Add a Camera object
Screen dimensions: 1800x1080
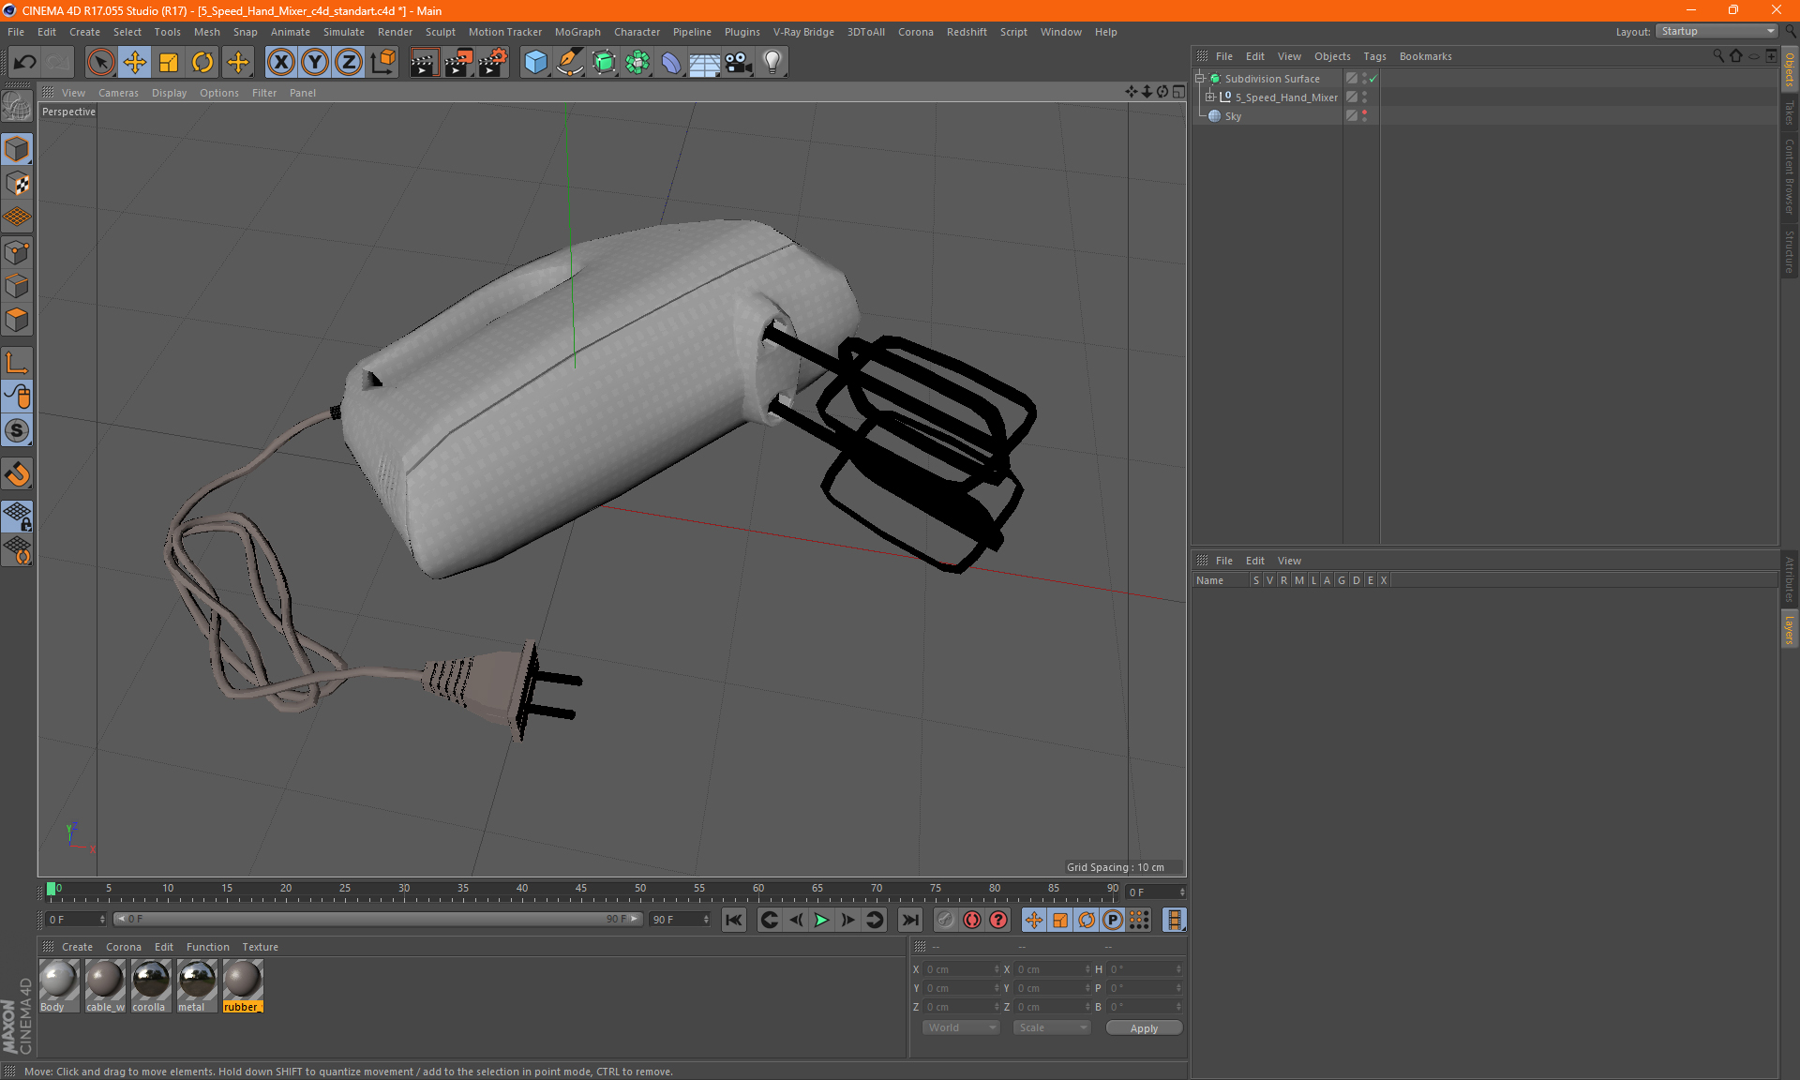(x=739, y=63)
